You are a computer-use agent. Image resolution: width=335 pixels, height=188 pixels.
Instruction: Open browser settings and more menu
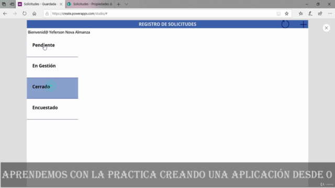pyautogui.click(x=330, y=14)
